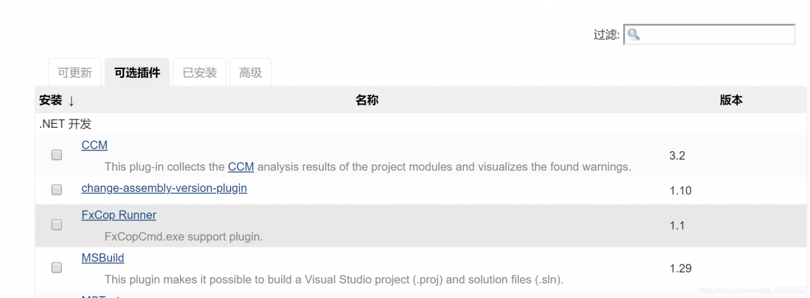This screenshot has height=298, width=810.
Task: Click the magnifier icon in filter box
Action: pyautogui.click(x=634, y=35)
